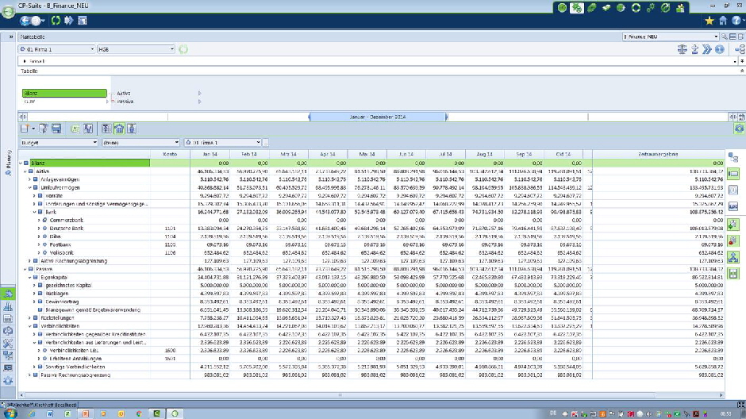The height and width of the screenshot is (419, 746).
Task: Click the gear icon at timeline right end
Action: [739, 129]
